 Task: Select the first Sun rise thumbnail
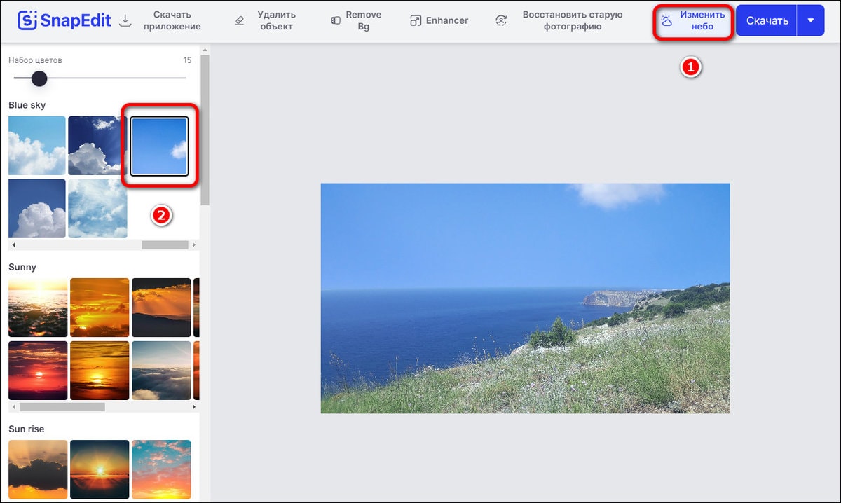tap(38, 469)
